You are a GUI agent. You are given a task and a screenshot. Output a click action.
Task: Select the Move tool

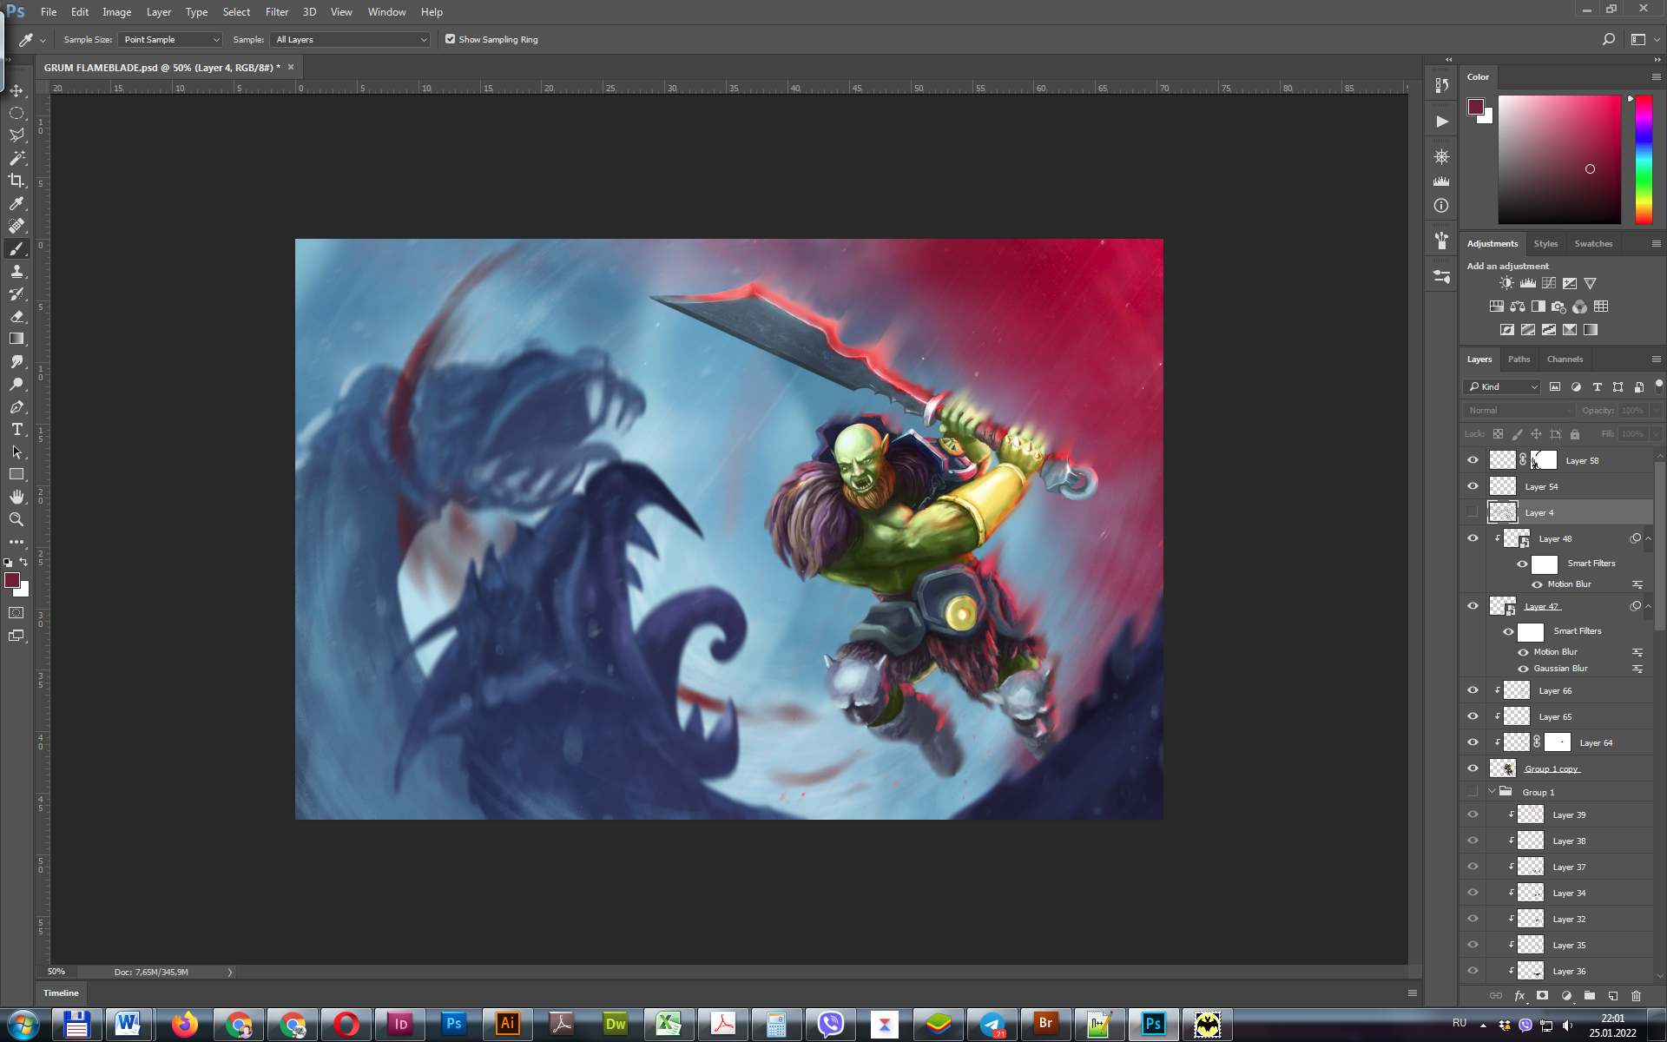pyautogui.click(x=16, y=90)
